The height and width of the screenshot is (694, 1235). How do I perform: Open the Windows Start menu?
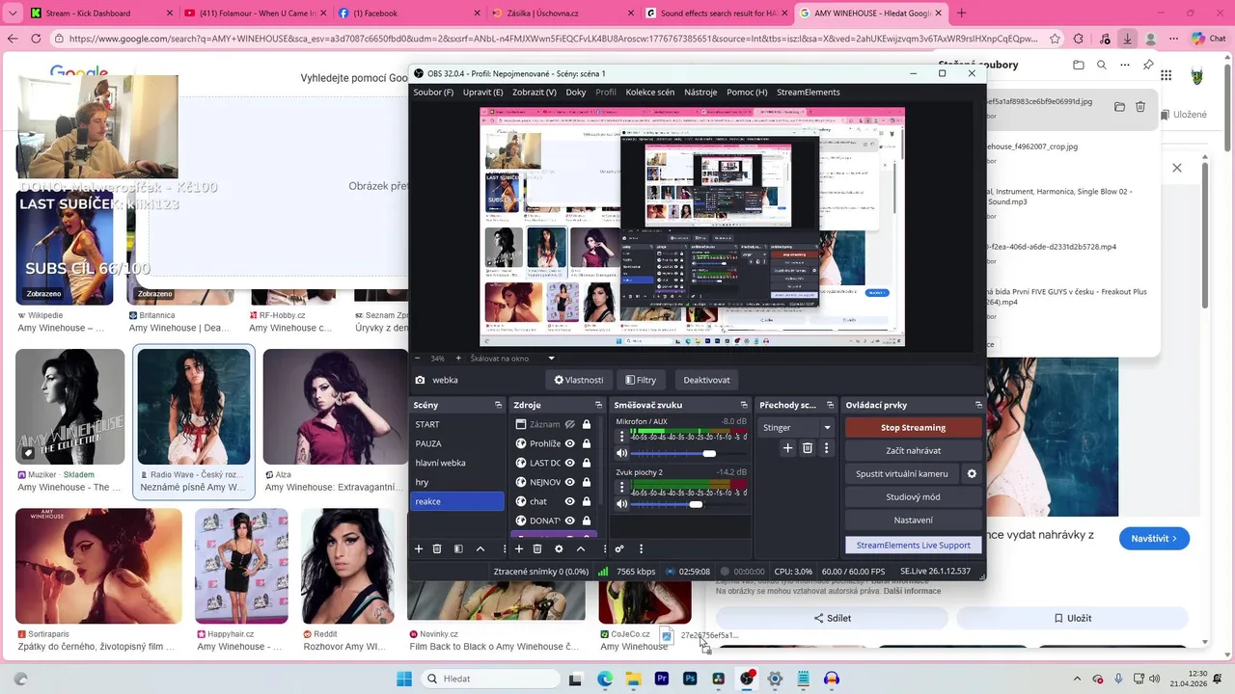click(404, 679)
